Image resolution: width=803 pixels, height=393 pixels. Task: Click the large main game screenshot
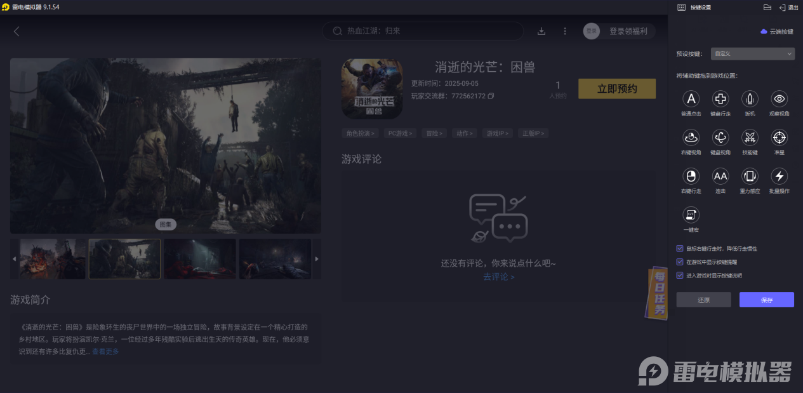166,146
